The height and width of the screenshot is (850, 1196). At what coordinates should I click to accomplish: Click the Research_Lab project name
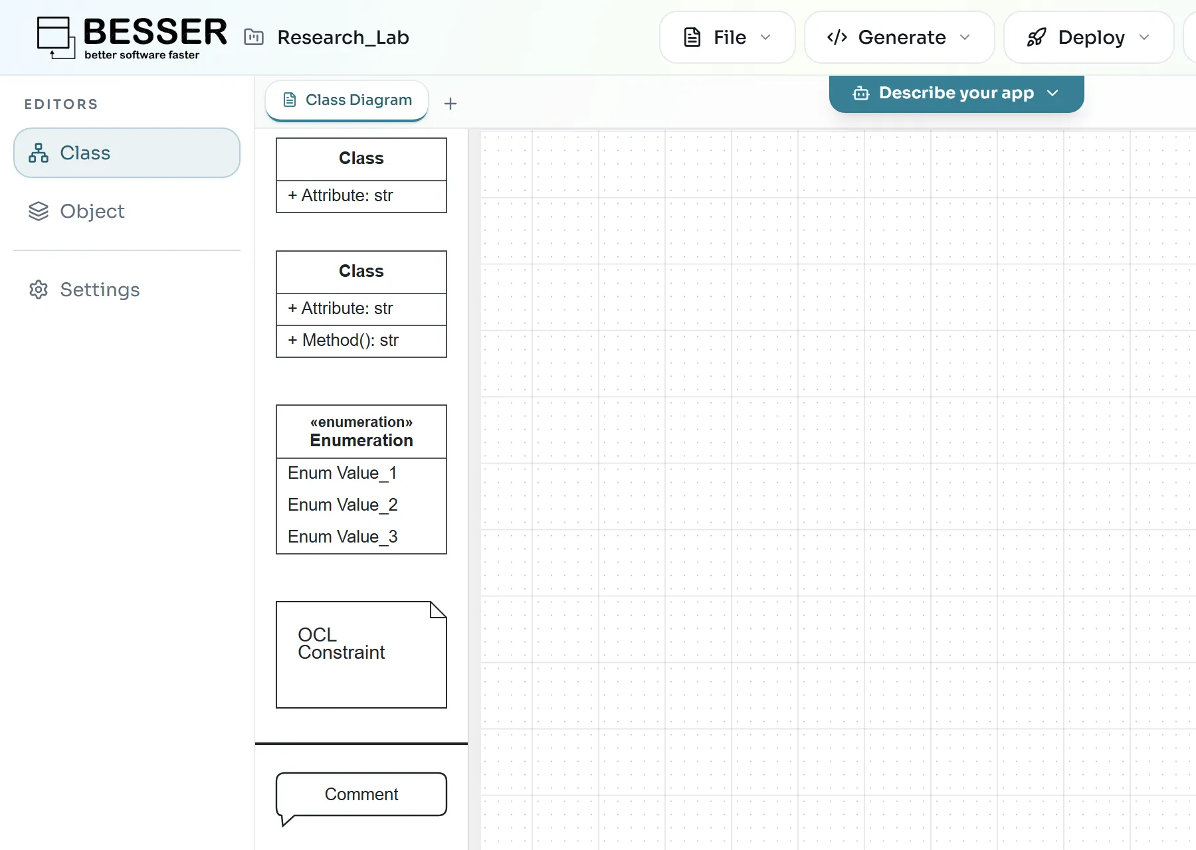point(343,37)
